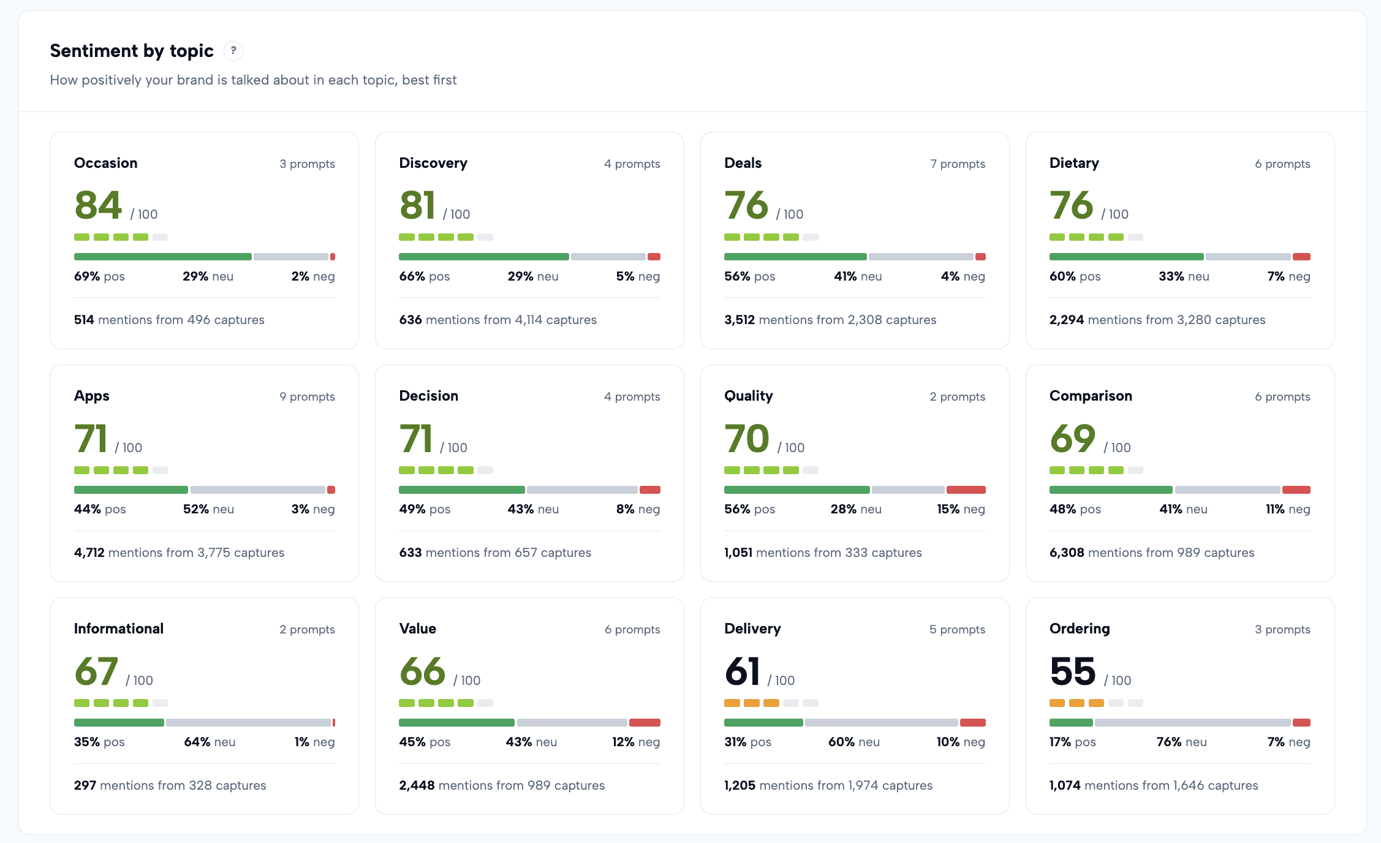The width and height of the screenshot is (1381, 843).
Task: Select the Value topic heading
Action: pyautogui.click(x=418, y=629)
